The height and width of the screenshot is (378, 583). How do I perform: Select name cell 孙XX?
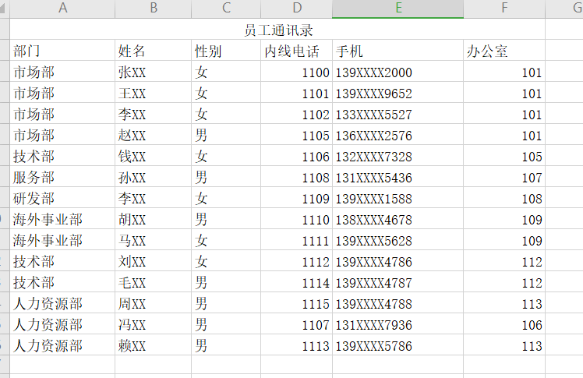coord(154,177)
